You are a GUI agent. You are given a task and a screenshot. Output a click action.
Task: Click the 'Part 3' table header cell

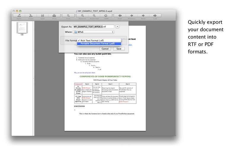[110, 84]
